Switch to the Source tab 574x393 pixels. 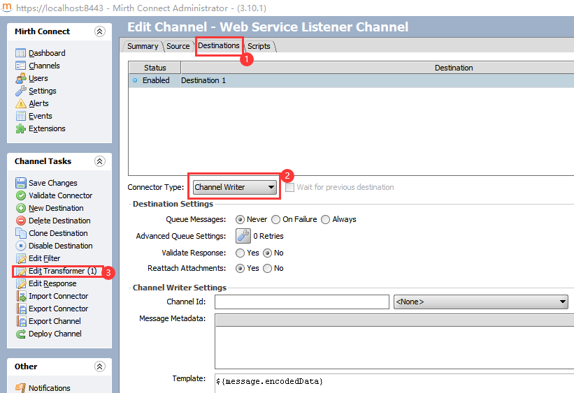tap(178, 46)
